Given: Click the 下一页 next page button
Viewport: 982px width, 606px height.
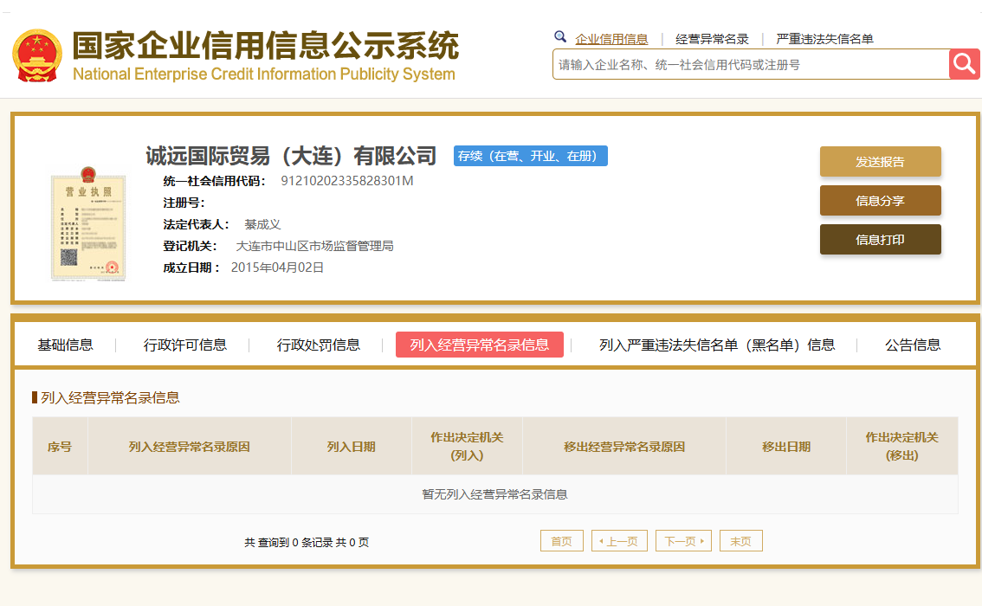Looking at the screenshot, I should pos(683,541).
